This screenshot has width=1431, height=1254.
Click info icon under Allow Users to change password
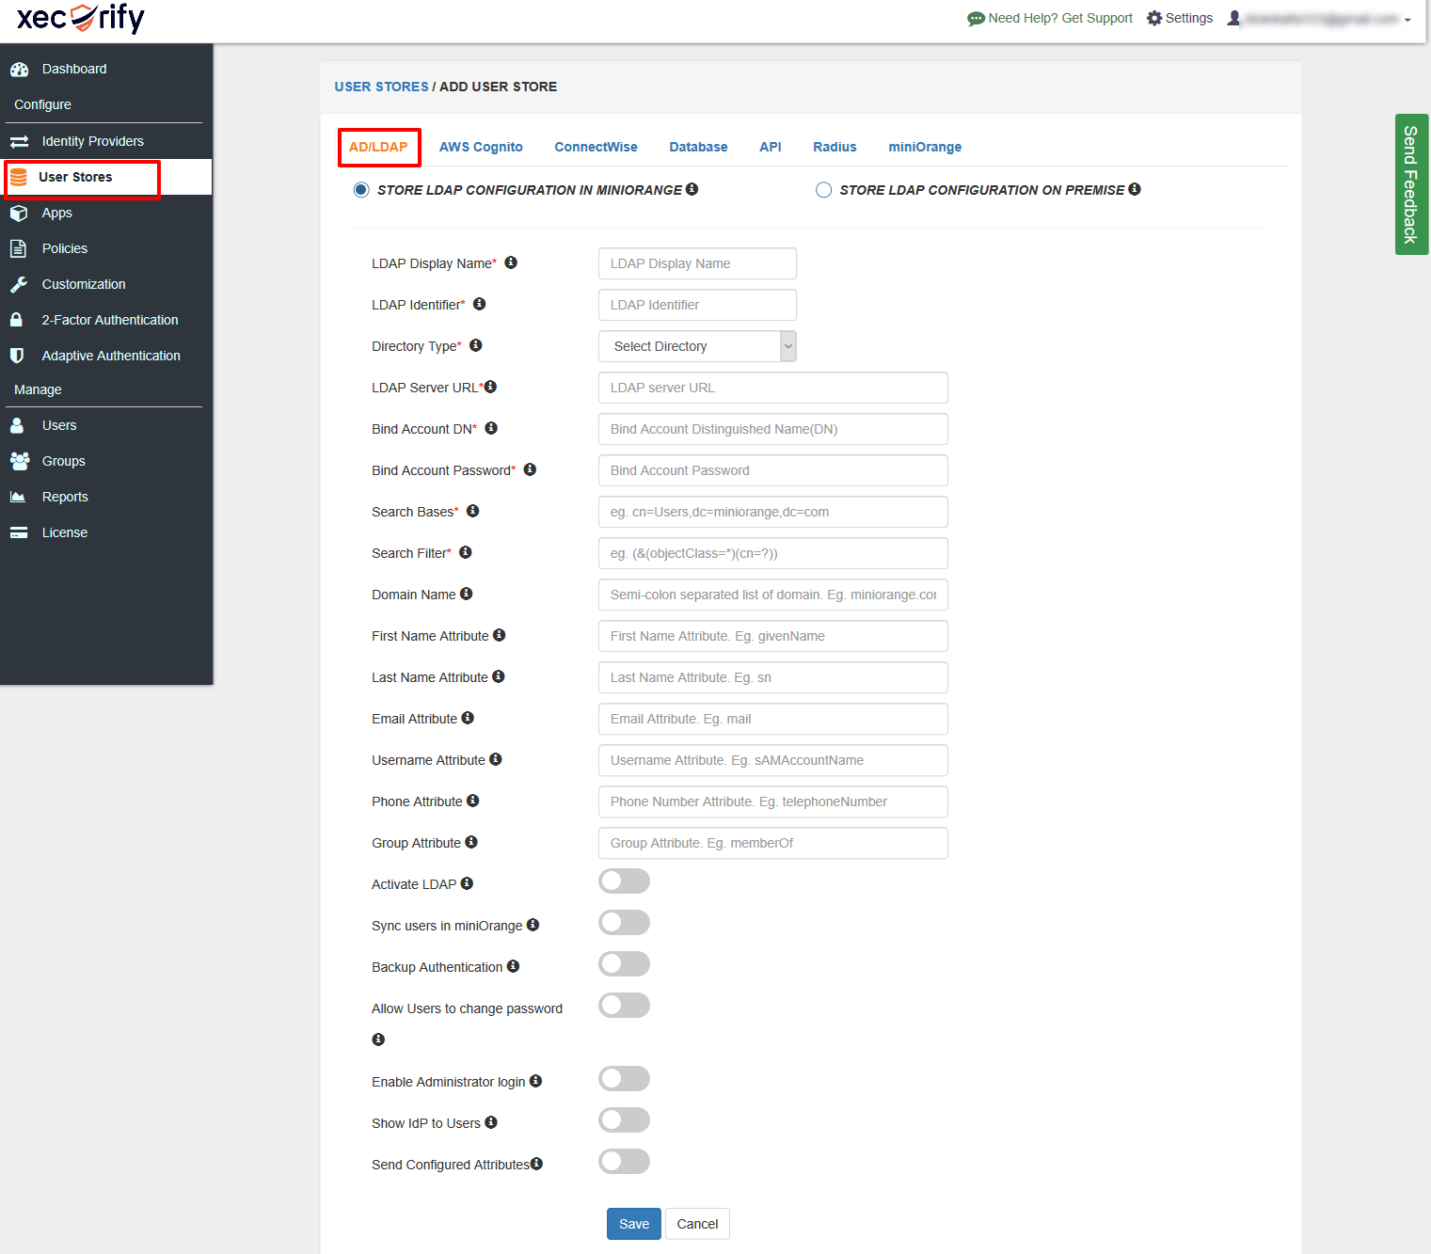coord(378,1040)
